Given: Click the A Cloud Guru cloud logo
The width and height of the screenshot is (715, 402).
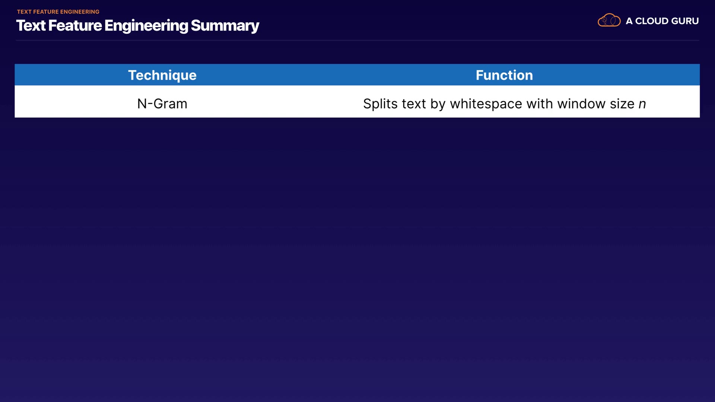Looking at the screenshot, I should tap(609, 20).
